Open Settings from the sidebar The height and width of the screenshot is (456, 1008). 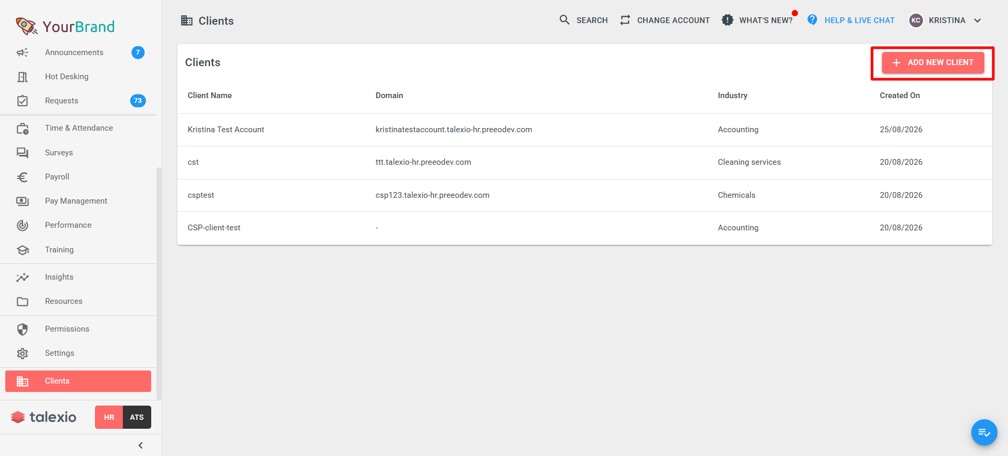point(78,353)
